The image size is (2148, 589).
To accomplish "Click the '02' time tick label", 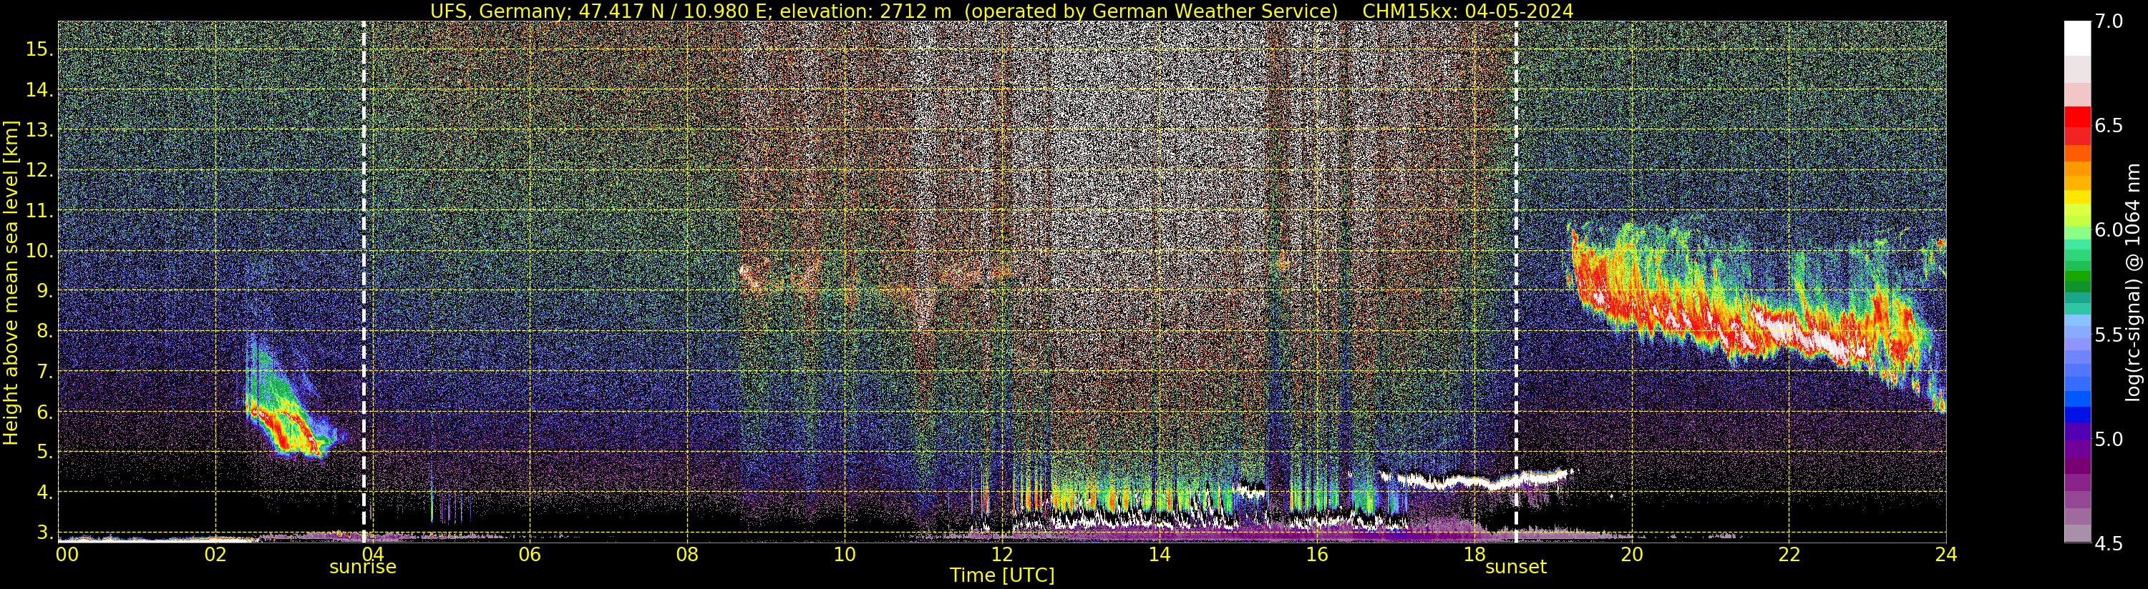I will click(215, 555).
